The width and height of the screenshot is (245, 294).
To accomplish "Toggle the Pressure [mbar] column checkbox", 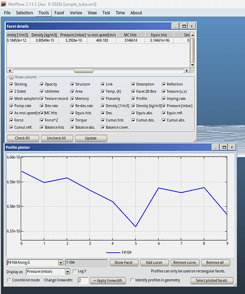I will pos(164,106).
